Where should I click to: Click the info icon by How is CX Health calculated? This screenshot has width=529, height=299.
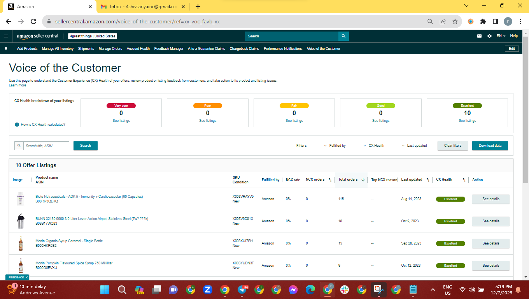(x=17, y=125)
